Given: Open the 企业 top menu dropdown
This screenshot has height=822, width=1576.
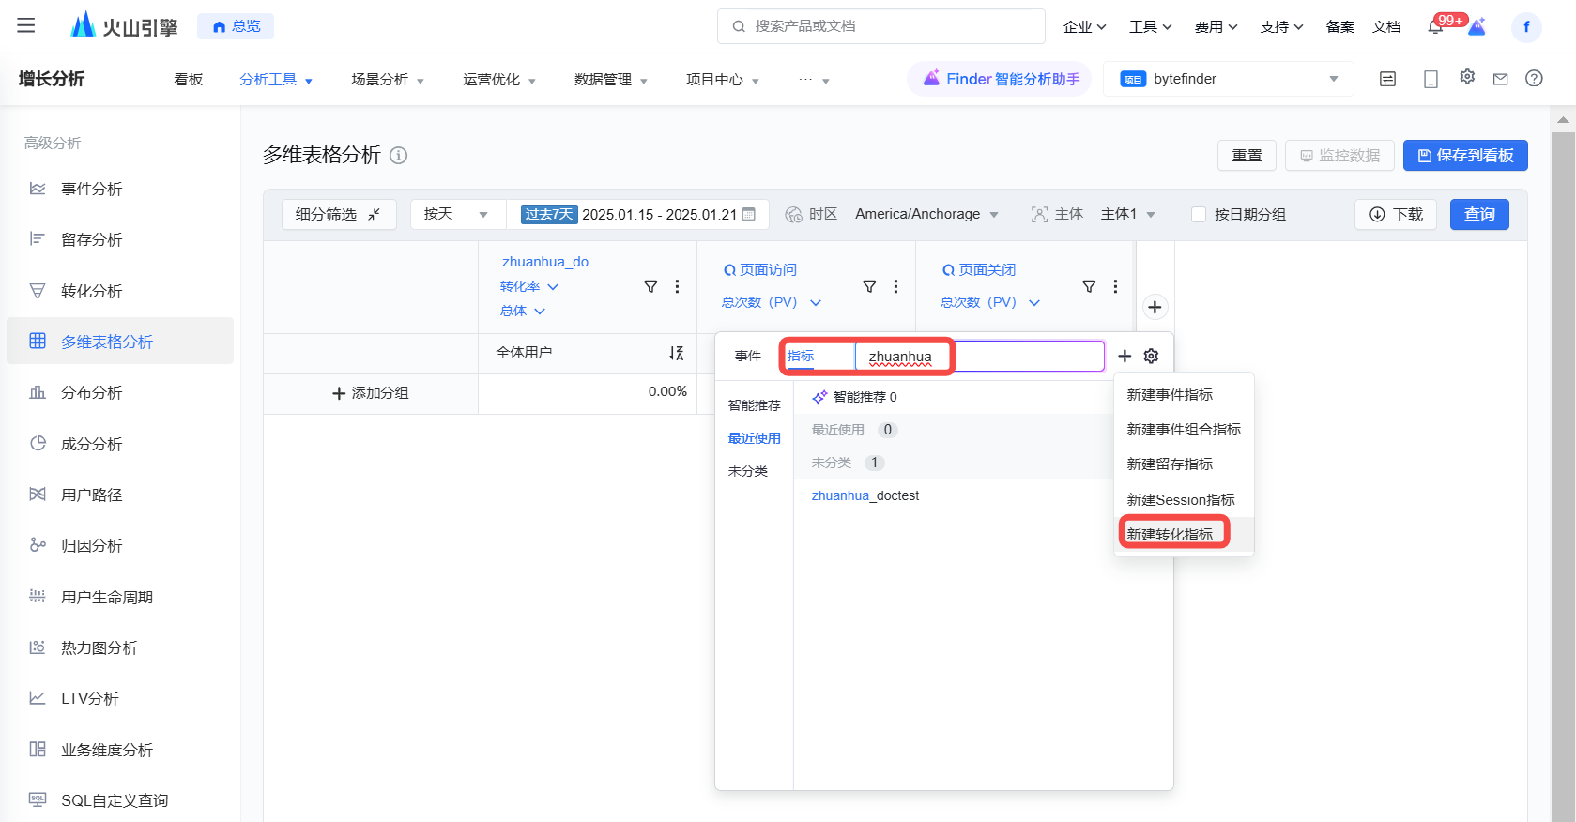Looking at the screenshot, I should tap(1084, 26).
